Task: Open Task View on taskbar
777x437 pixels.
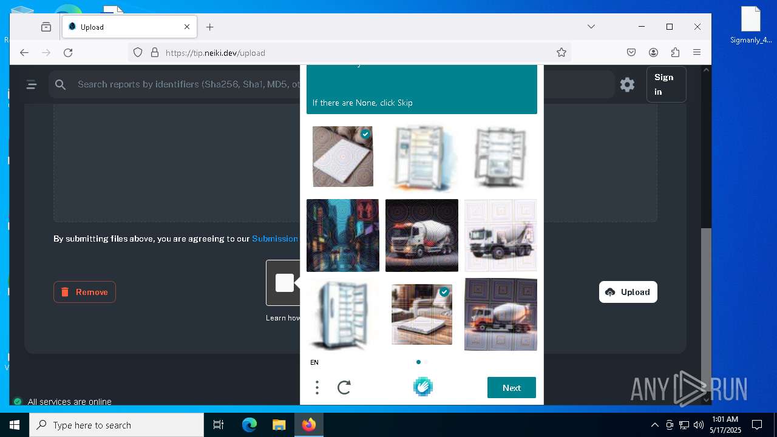Action: pyautogui.click(x=219, y=425)
